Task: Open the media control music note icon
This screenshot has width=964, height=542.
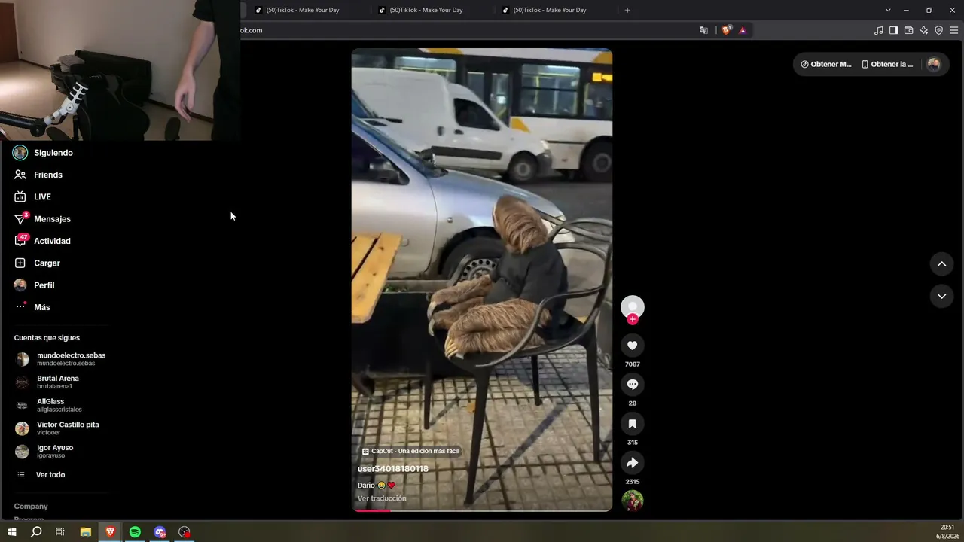Action: [x=879, y=30]
